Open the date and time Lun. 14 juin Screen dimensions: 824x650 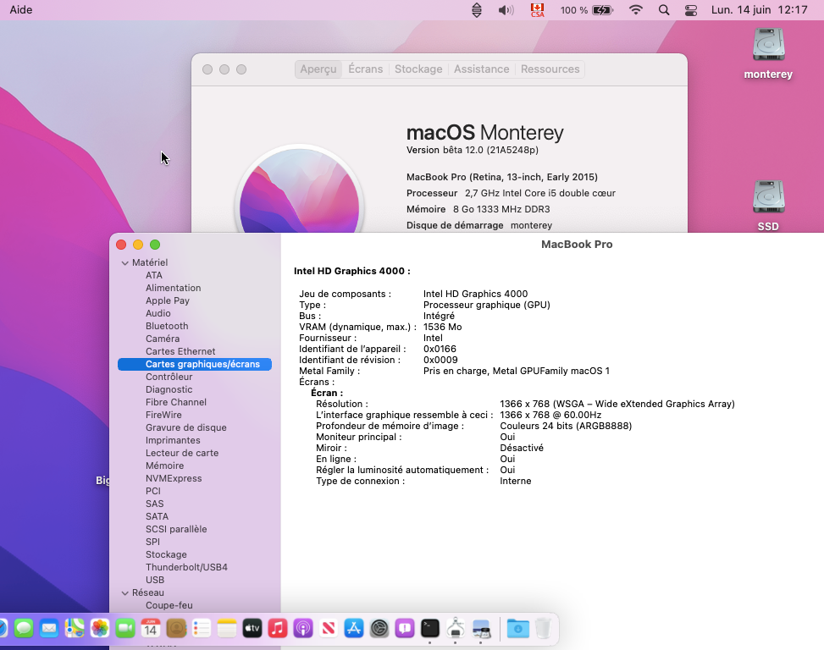760,10
